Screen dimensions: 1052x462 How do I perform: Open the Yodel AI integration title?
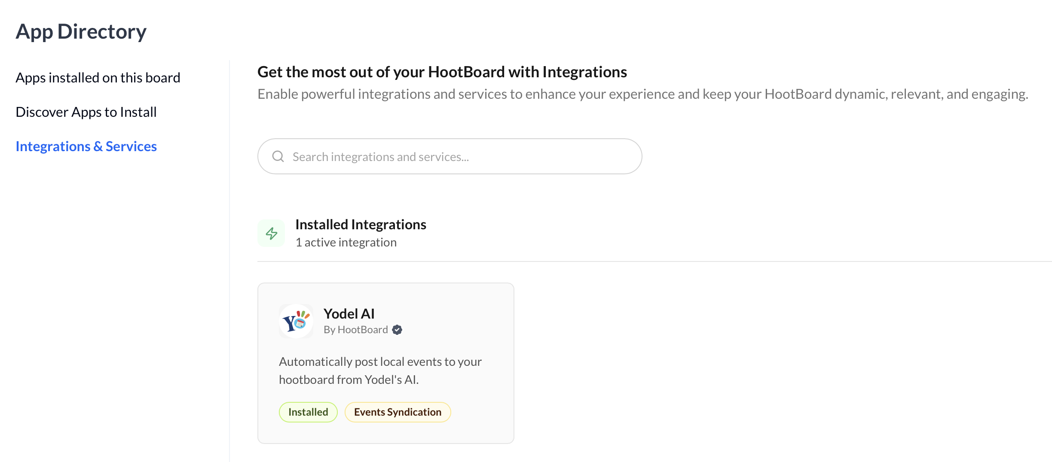coord(349,314)
